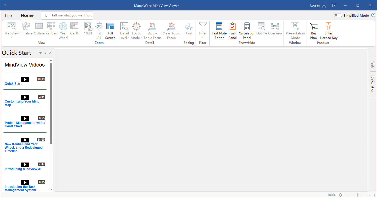
Task: Expand the Filter dropdown arrow
Action: [x=203, y=37]
